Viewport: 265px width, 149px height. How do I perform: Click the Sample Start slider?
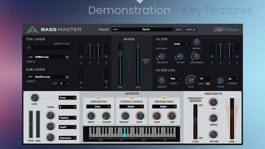[x=48, y=48]
